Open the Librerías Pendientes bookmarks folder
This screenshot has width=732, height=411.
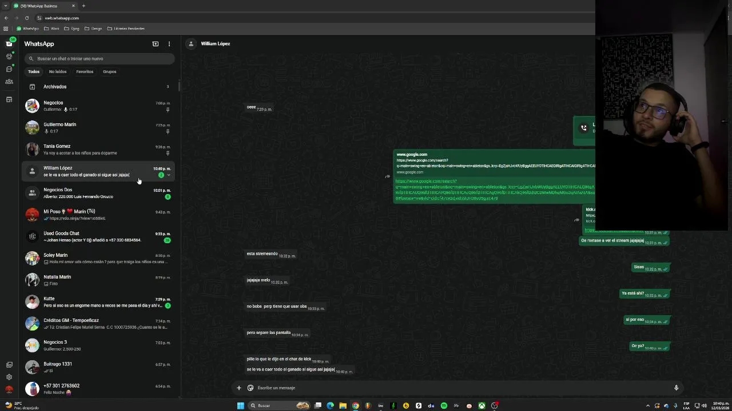coord(126,29)
